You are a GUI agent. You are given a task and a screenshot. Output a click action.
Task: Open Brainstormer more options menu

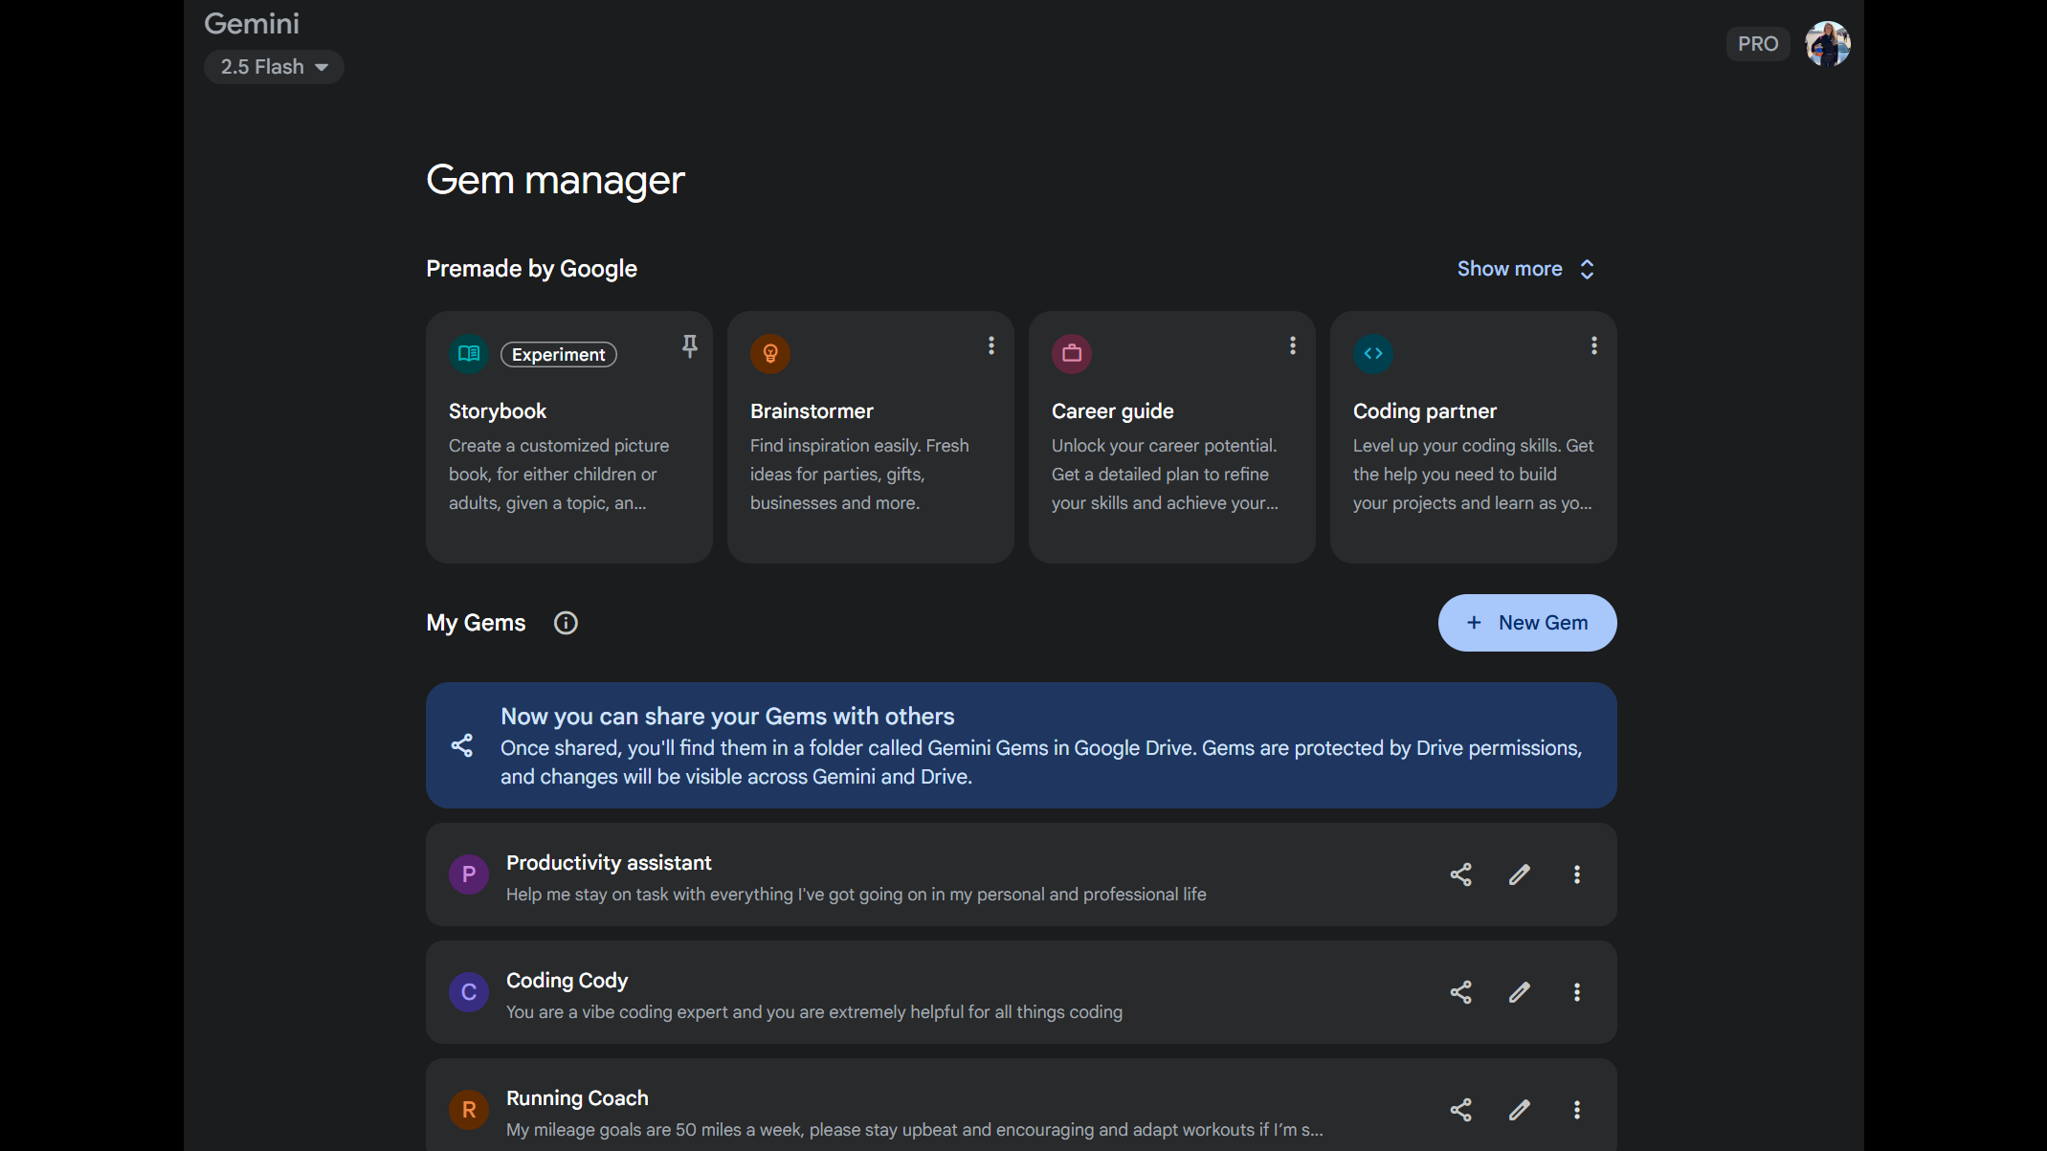(990, 345)
